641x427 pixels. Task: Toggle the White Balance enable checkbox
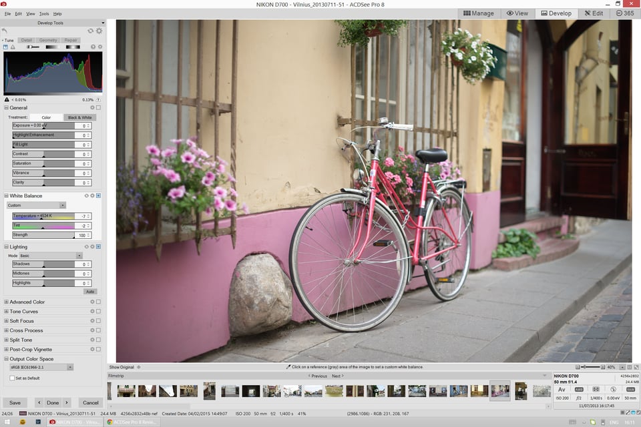(x=98, y=195)
